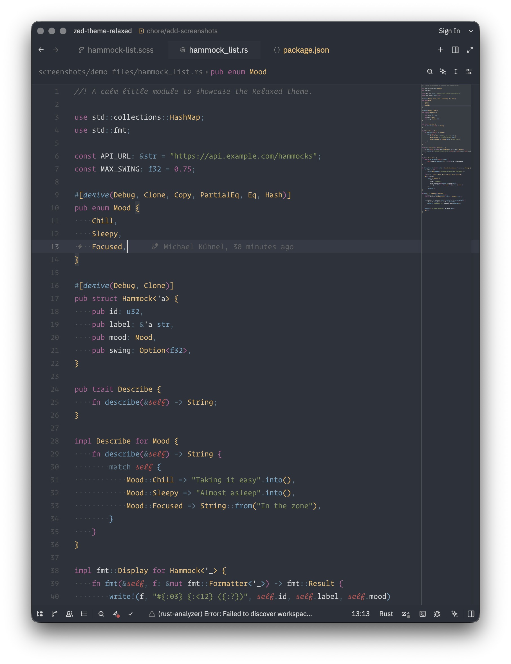Toggle the Outline Panel icon

point(84,614)
